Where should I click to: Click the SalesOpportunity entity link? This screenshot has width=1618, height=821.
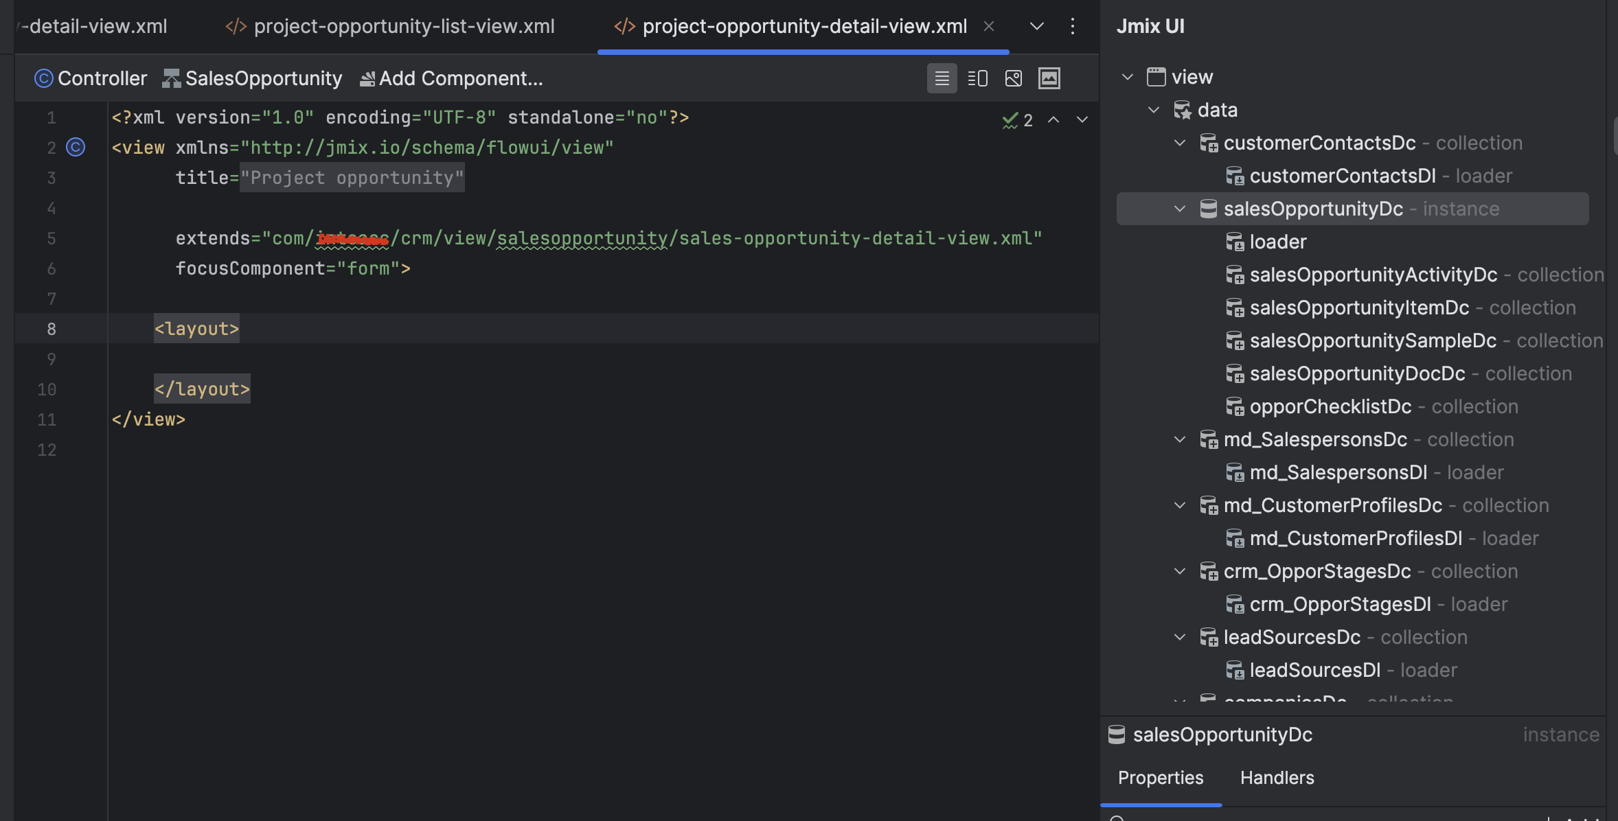point(252,78)
